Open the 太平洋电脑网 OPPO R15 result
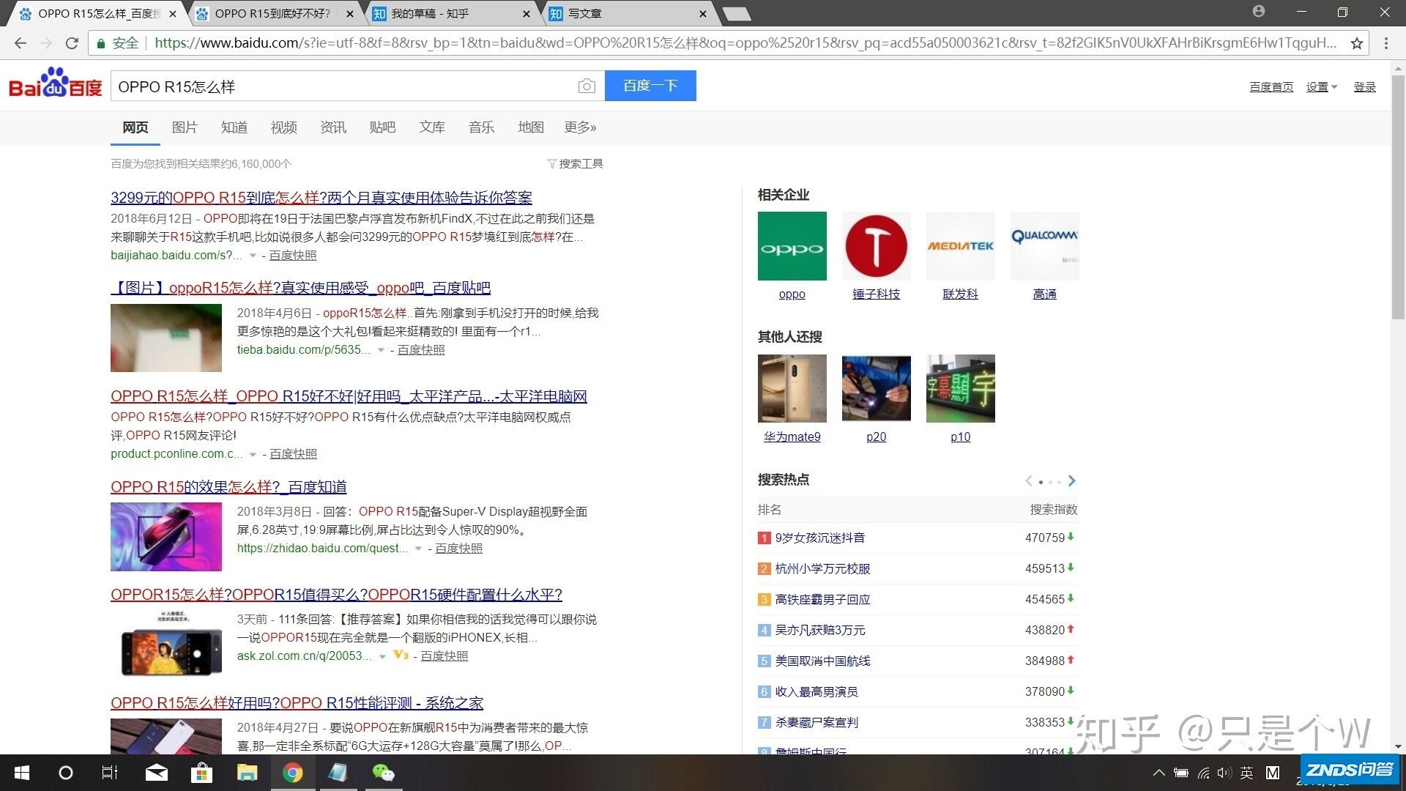 pos(349,396)
